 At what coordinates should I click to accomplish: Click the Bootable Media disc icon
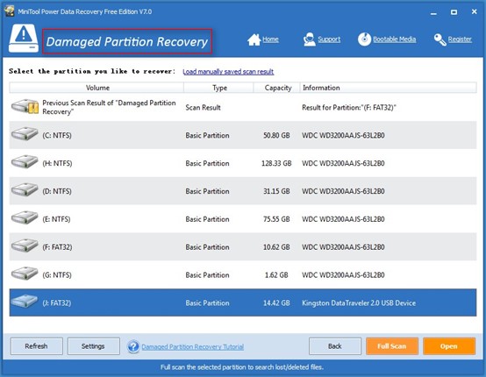pyautogui.click(x=364, y=39)
